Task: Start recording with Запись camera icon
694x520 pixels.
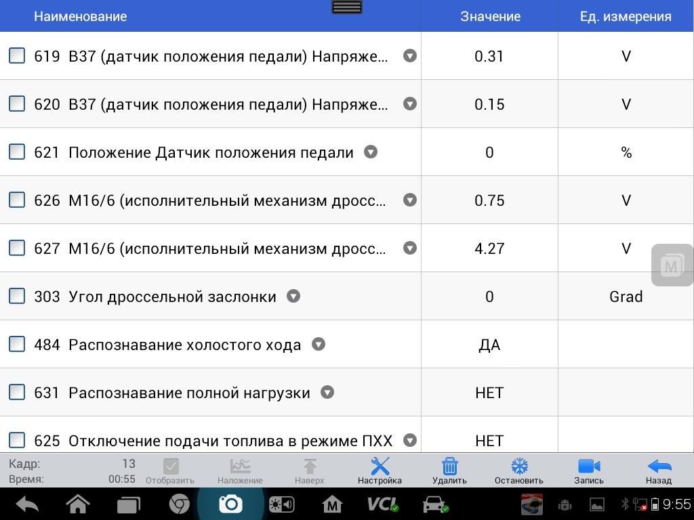Action: coord(589,471)
